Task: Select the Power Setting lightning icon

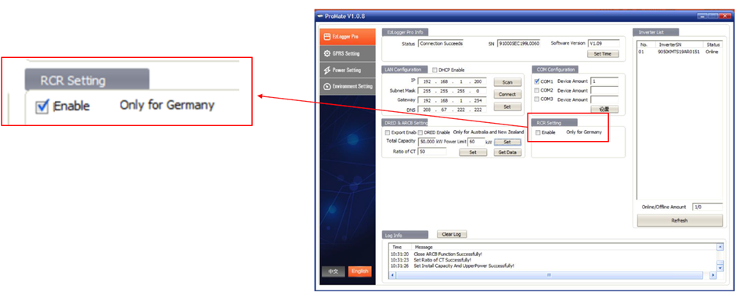Action: [327, 70]
